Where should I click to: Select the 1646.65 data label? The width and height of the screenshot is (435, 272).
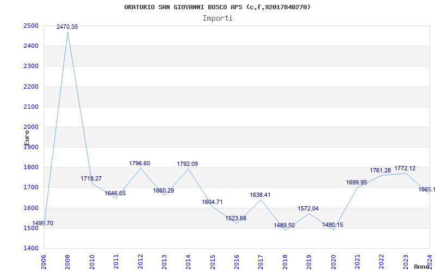[115, 193]
